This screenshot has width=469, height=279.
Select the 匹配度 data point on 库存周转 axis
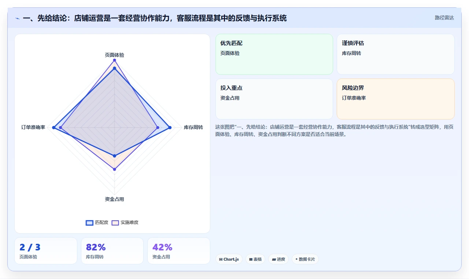coord(170,128)
